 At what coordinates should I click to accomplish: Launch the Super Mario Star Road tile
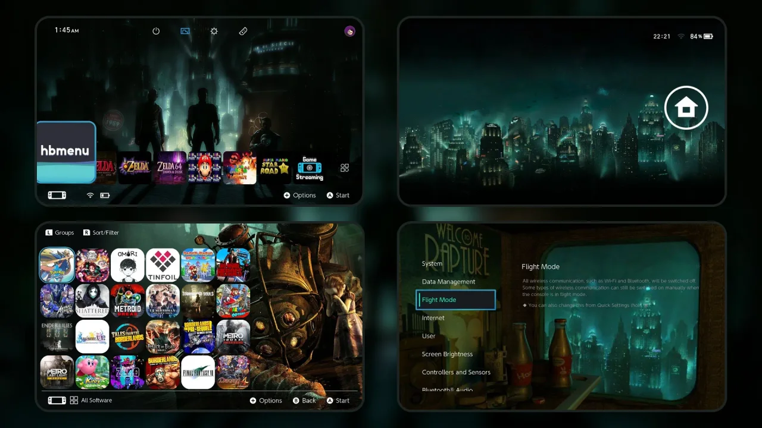274,168
